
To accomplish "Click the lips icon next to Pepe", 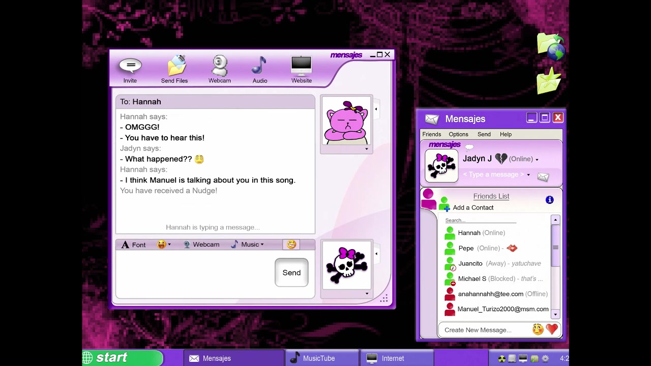I will [512, 248].
